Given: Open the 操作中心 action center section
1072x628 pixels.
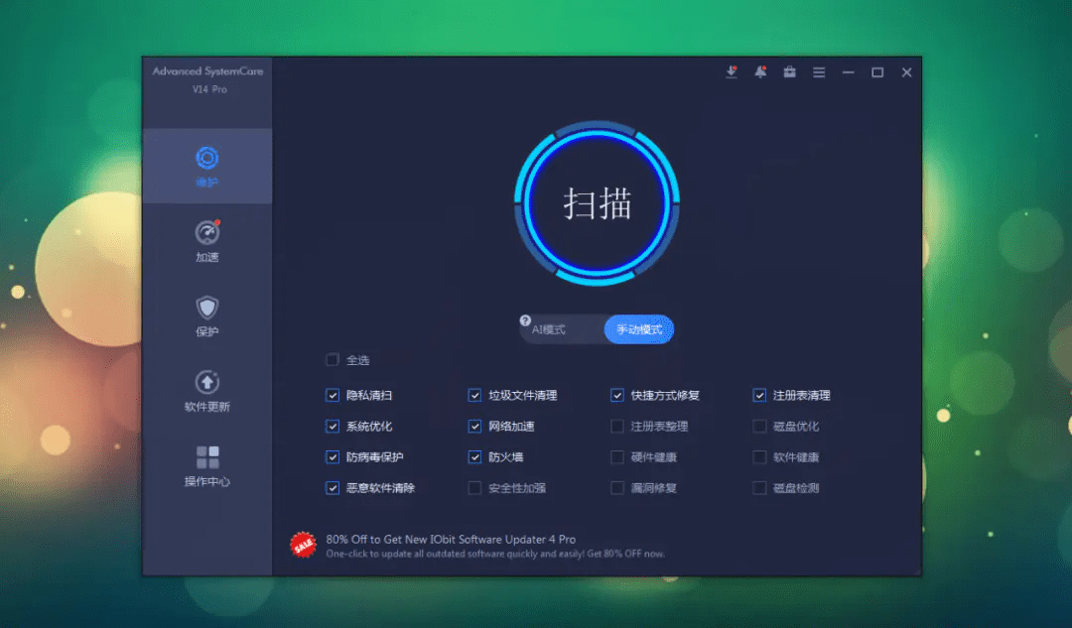Looking at the screenshot, I should pos(207,466).
